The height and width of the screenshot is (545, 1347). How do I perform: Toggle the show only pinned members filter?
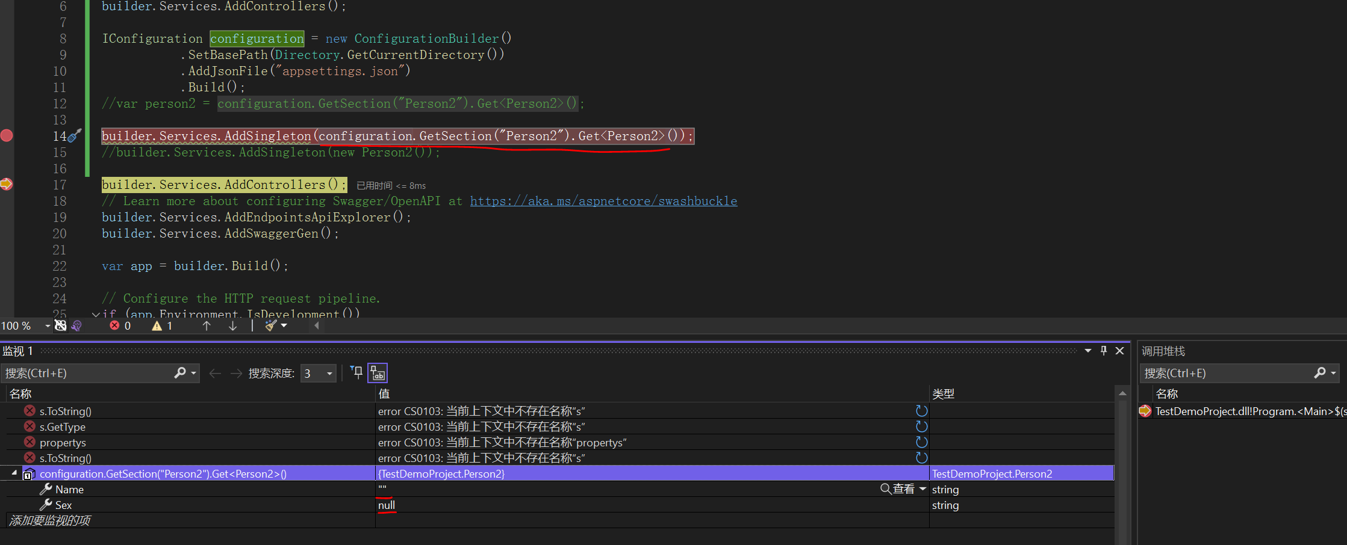[x=356, y=373]
